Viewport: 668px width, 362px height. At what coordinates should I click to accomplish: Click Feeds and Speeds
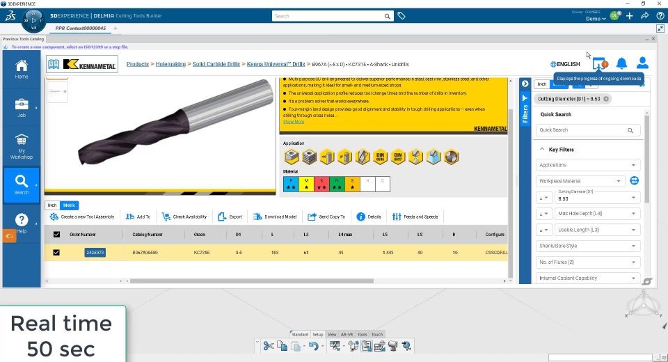(x=415, y=217)
